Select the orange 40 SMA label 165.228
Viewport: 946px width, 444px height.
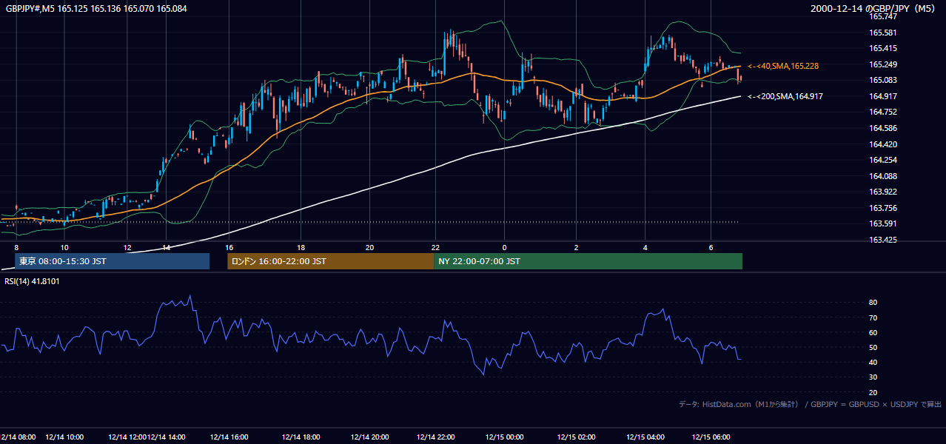[783, 66]
